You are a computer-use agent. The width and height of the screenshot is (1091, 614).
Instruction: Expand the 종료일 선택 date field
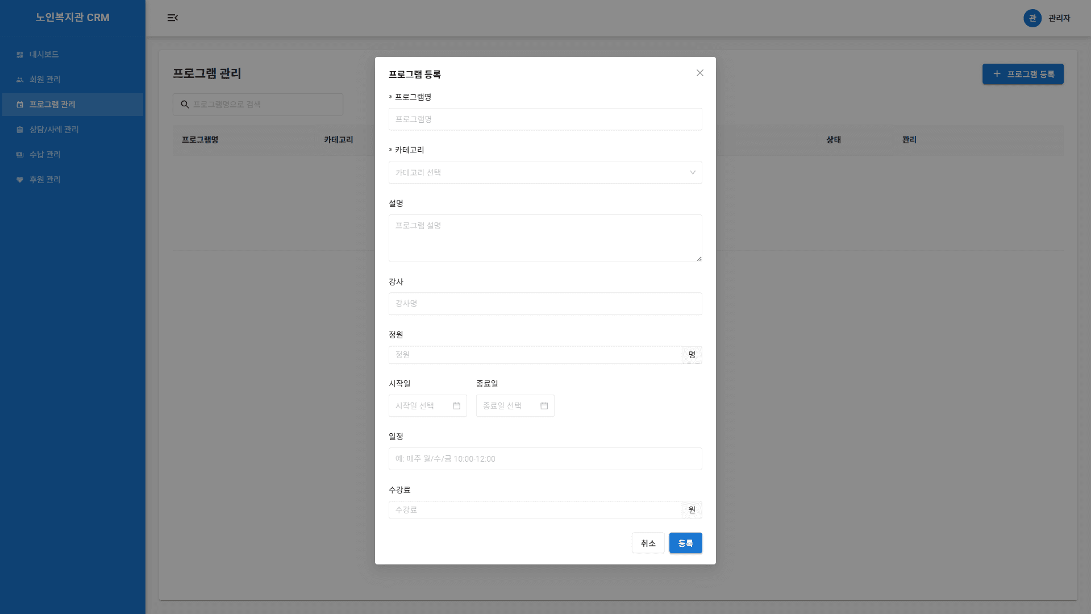pyautogui.click(x=506, y=405)
